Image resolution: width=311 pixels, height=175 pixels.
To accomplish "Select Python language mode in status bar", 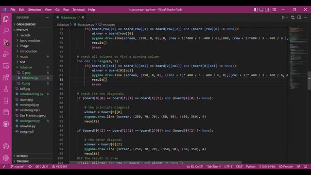I will click(251, 166).
